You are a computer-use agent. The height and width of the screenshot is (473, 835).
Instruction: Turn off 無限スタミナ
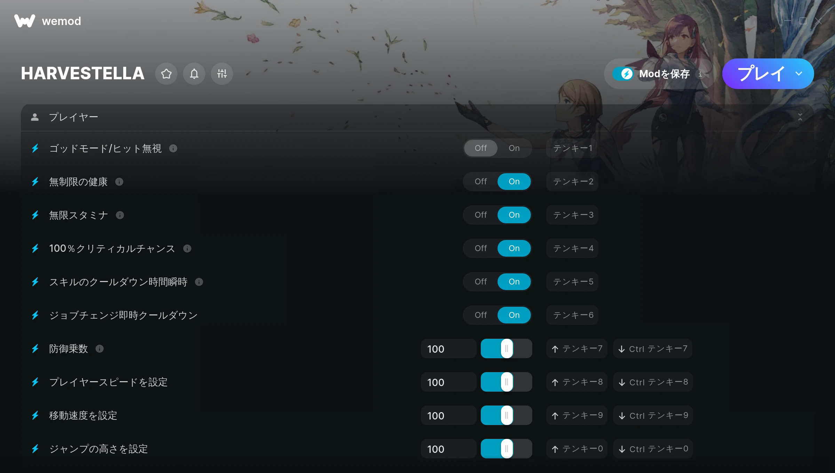tap(481, 215)
